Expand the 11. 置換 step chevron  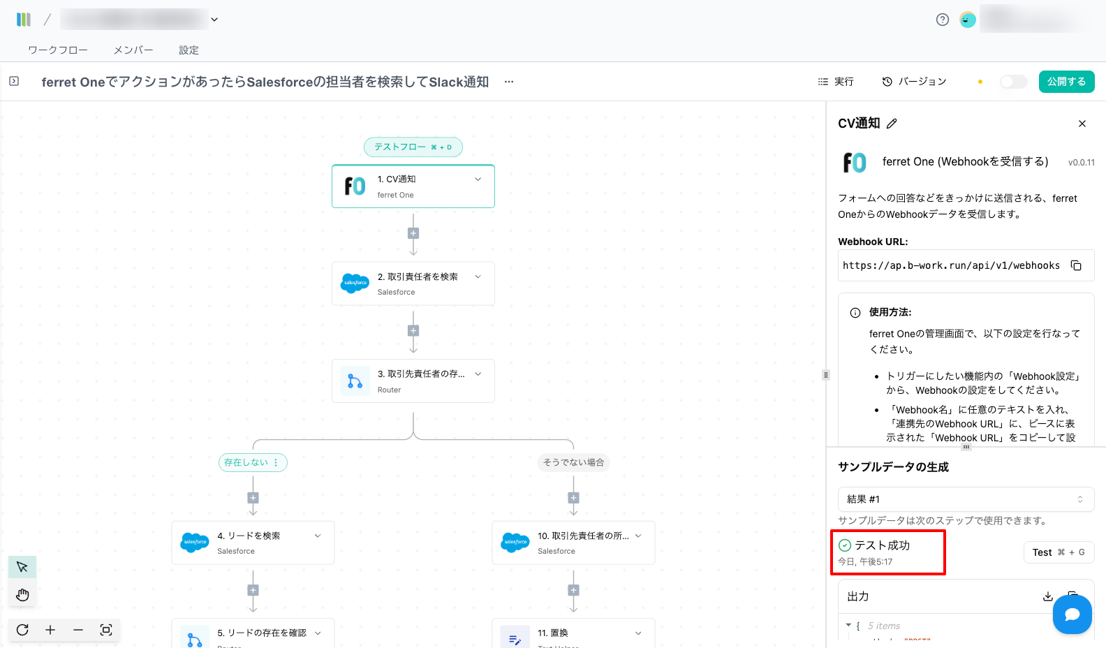(638, 633)
